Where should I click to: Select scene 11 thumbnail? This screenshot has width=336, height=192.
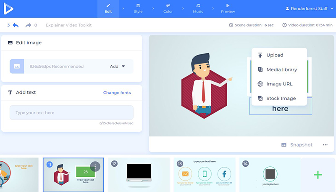73,175
